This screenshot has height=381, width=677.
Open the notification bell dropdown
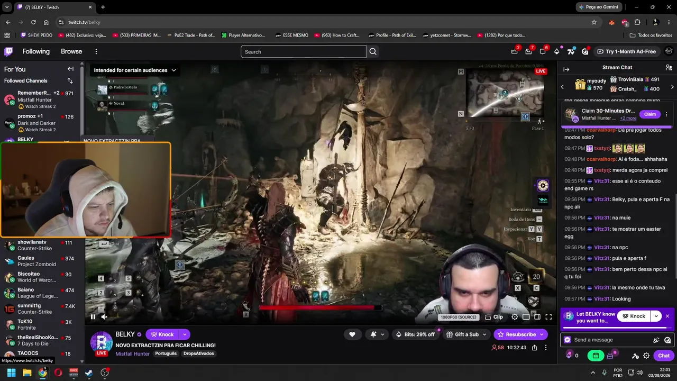point(377,334)
